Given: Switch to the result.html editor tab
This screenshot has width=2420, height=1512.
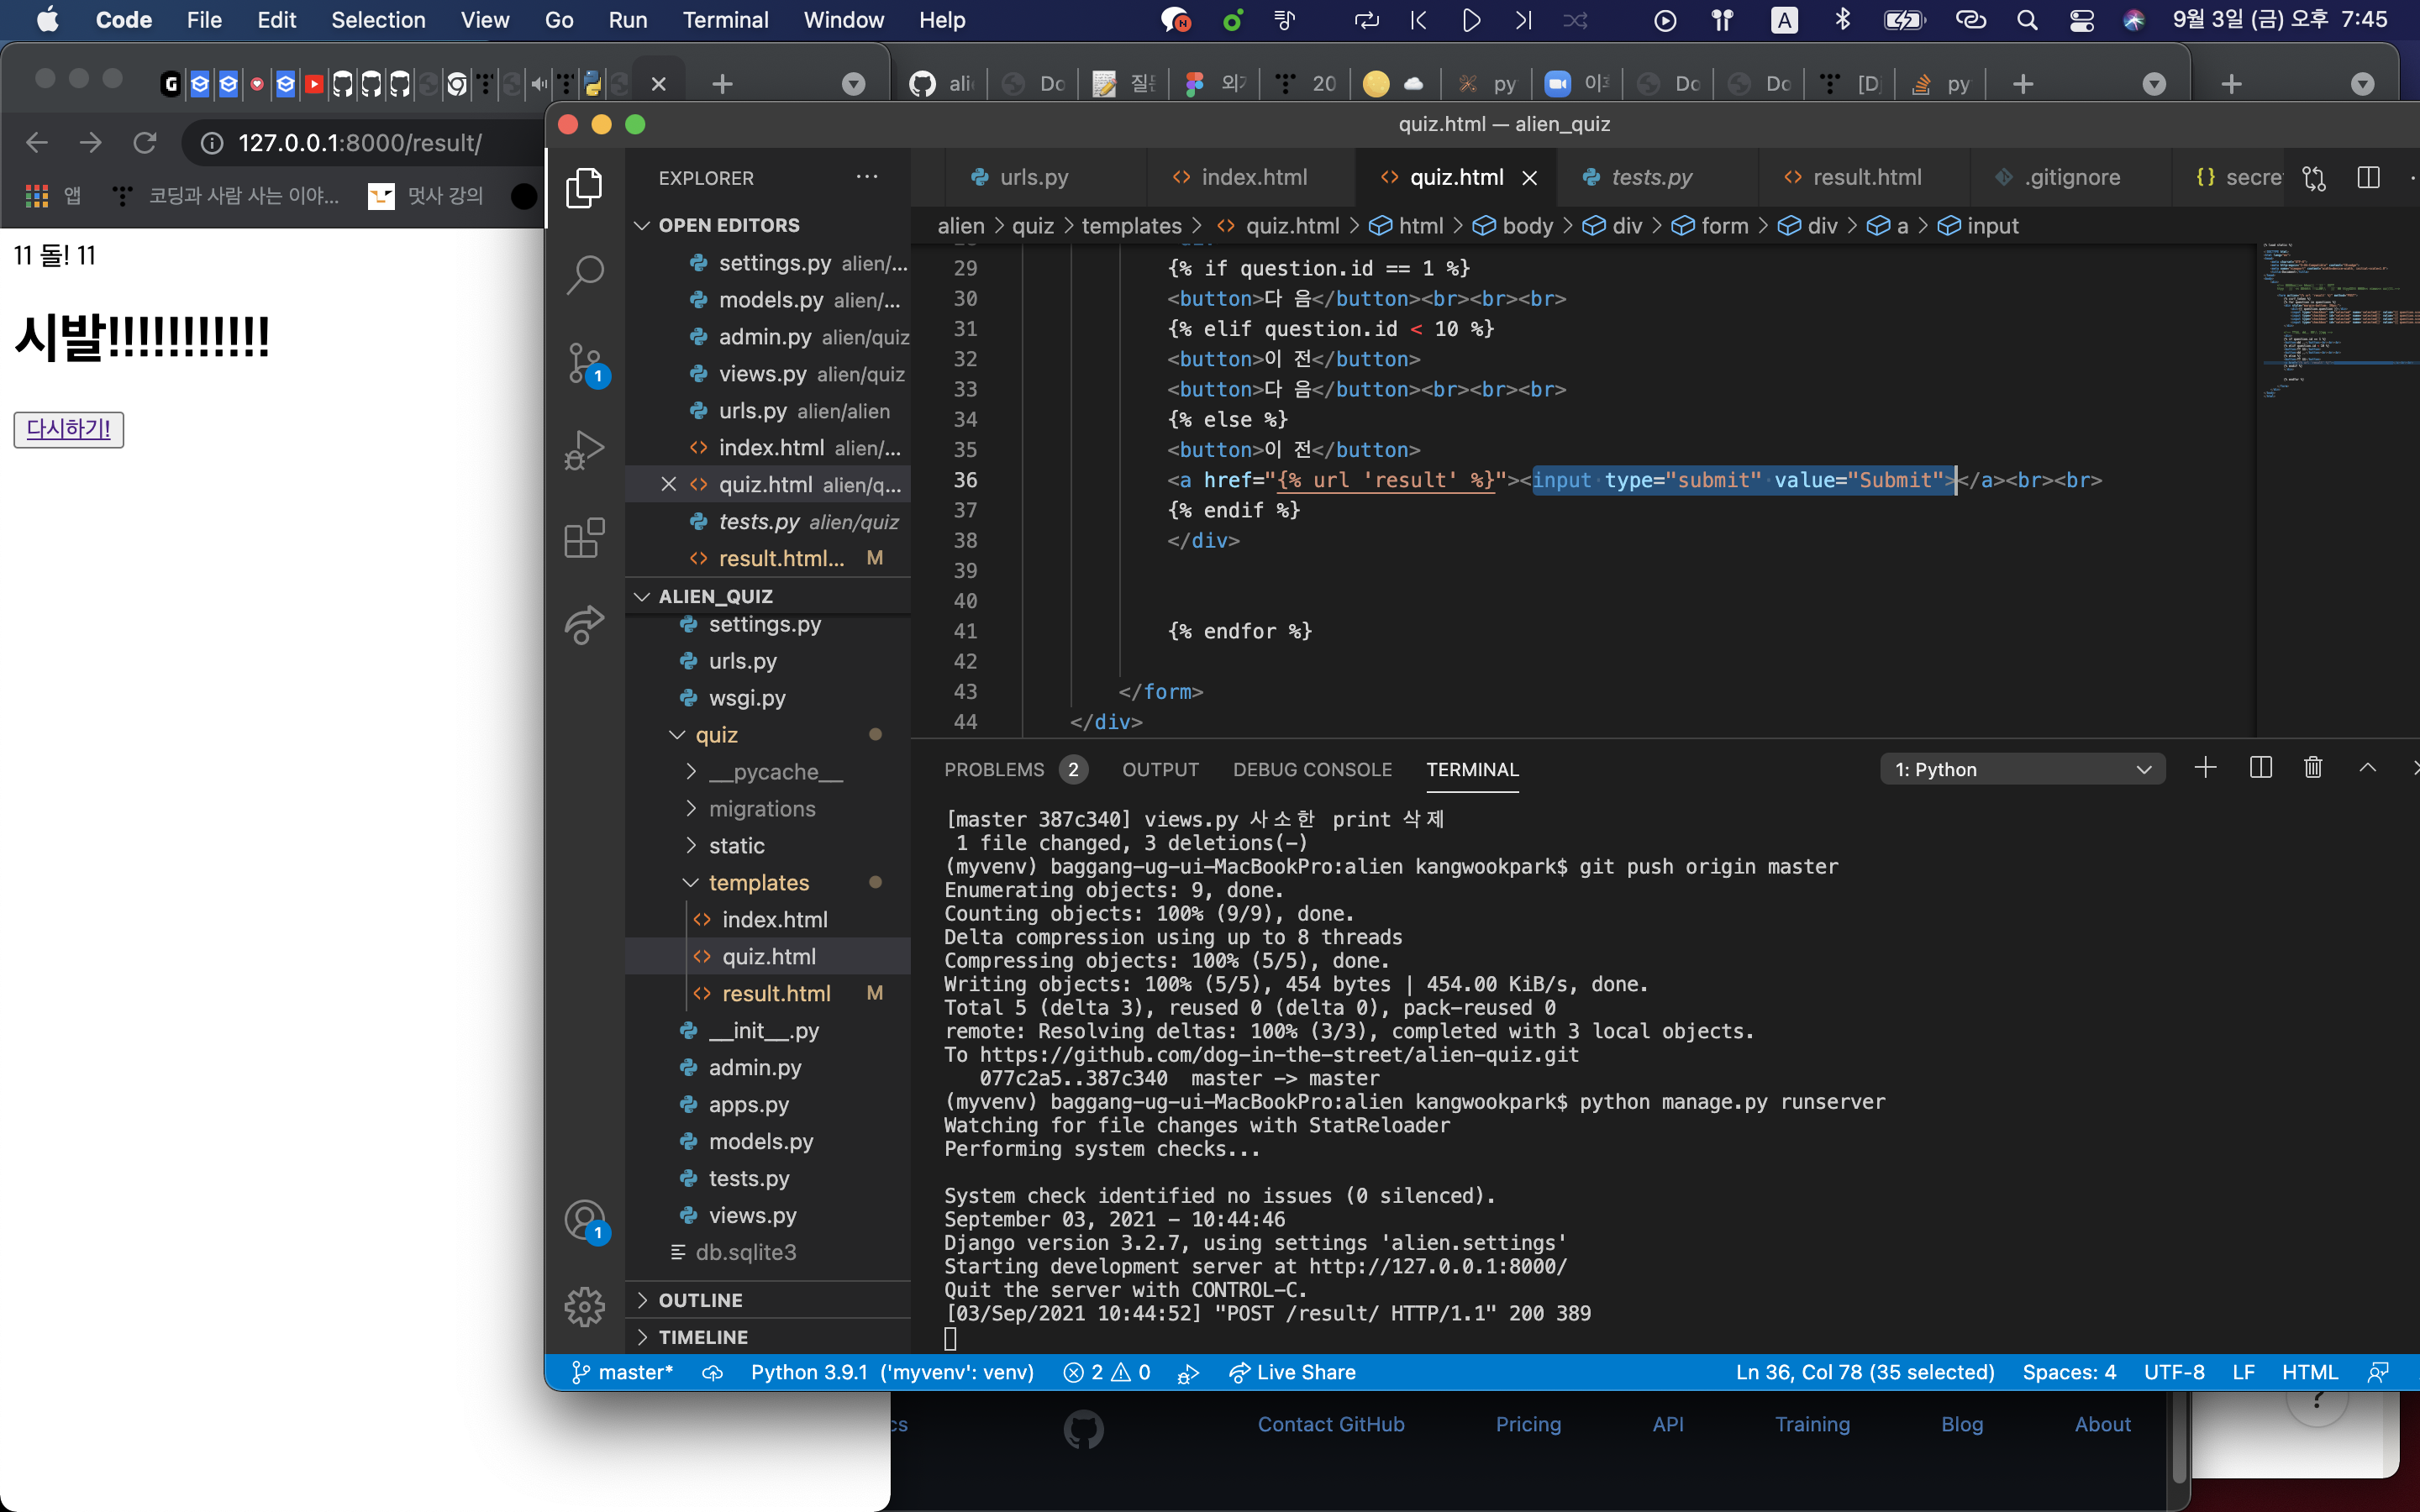Looking at the screenshot, I should 1866,178.
